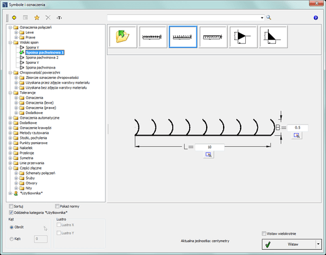The height and width of the screenshot is (255, 326).
Task: Select Zbiorcze oznaczenie chropowatości folder
Action: pyautogui.click(x=52, y=78)
